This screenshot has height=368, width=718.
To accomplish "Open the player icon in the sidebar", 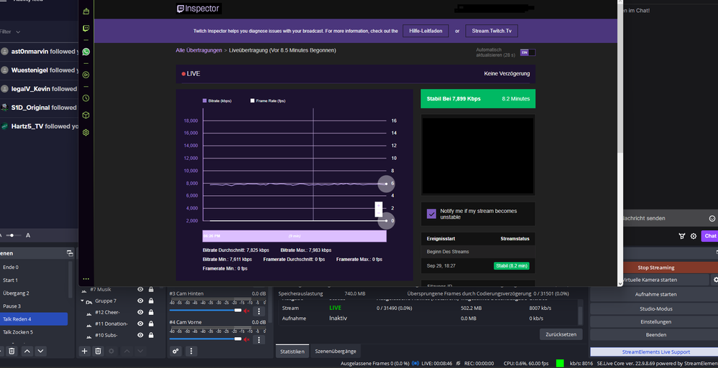I will [86, 75].
